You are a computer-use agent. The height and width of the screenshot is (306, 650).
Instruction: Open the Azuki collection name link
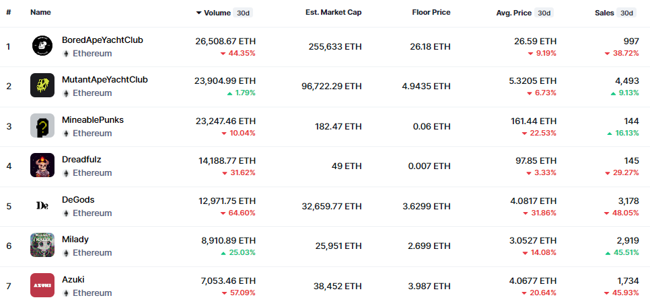(73, 279)
